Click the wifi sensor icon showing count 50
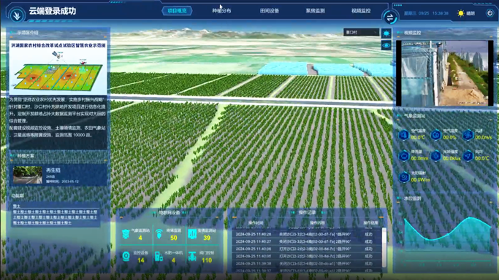499x280 pixels. 159,234
